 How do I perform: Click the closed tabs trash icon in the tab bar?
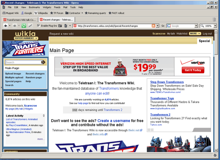point(214,19)
